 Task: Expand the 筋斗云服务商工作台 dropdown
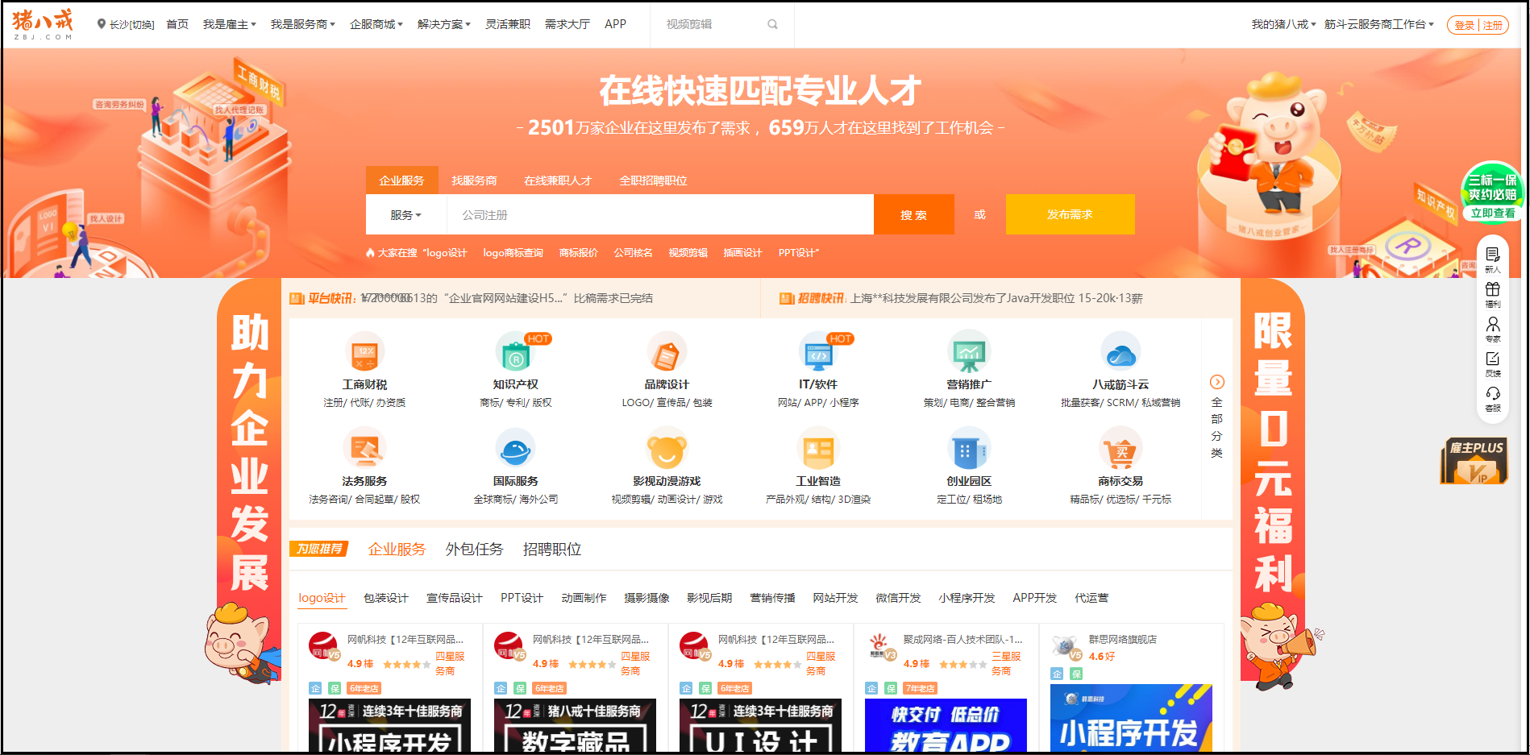tap(1379, 24)
